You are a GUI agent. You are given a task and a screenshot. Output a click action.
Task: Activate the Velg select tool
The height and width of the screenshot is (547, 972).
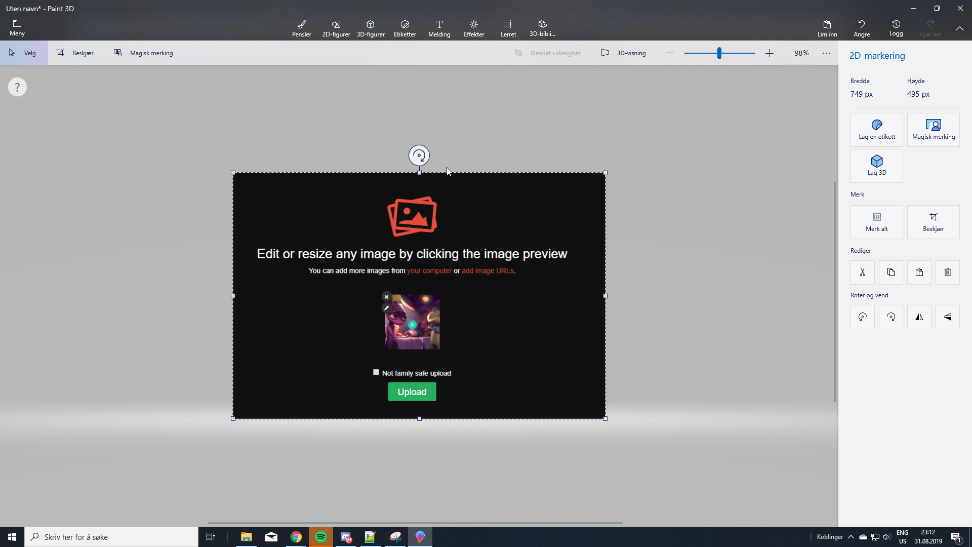23,53
